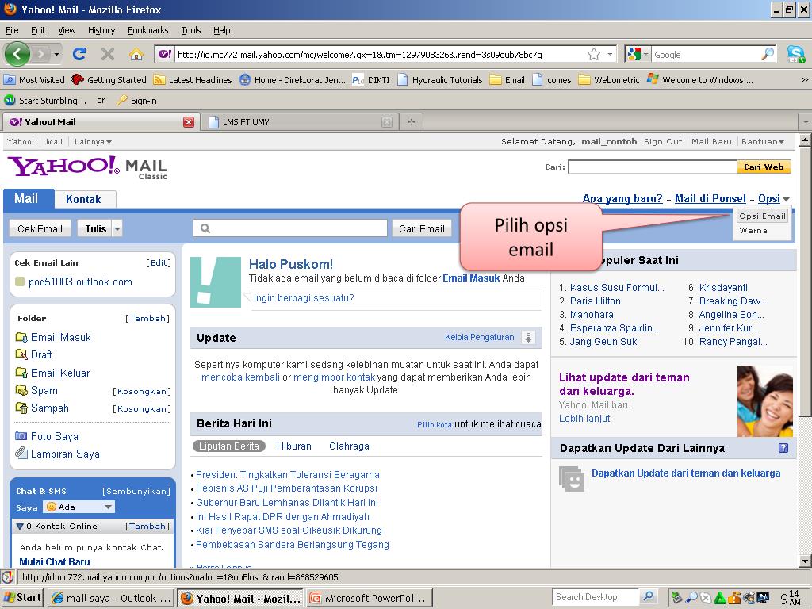
Task: Show more bookmarks with chevron
Action: 805,80
